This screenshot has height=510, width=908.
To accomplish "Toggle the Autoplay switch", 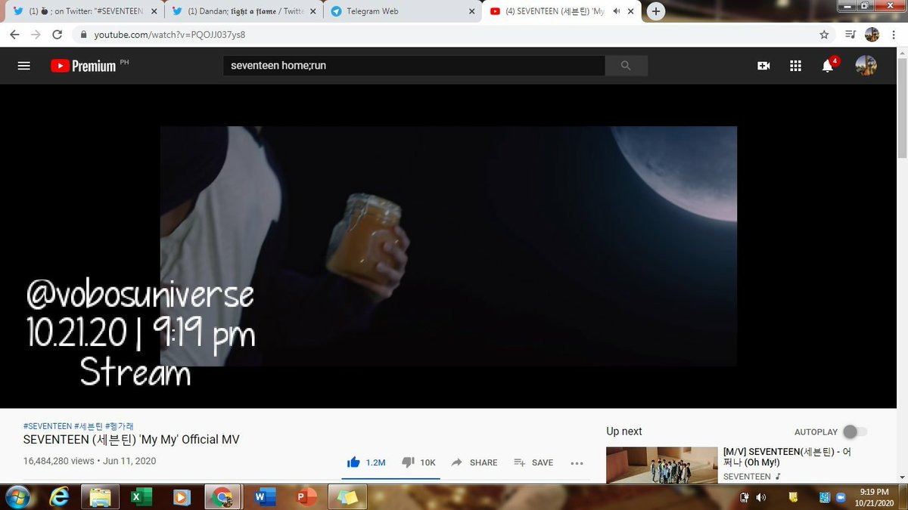I will (x=855, y=431).
